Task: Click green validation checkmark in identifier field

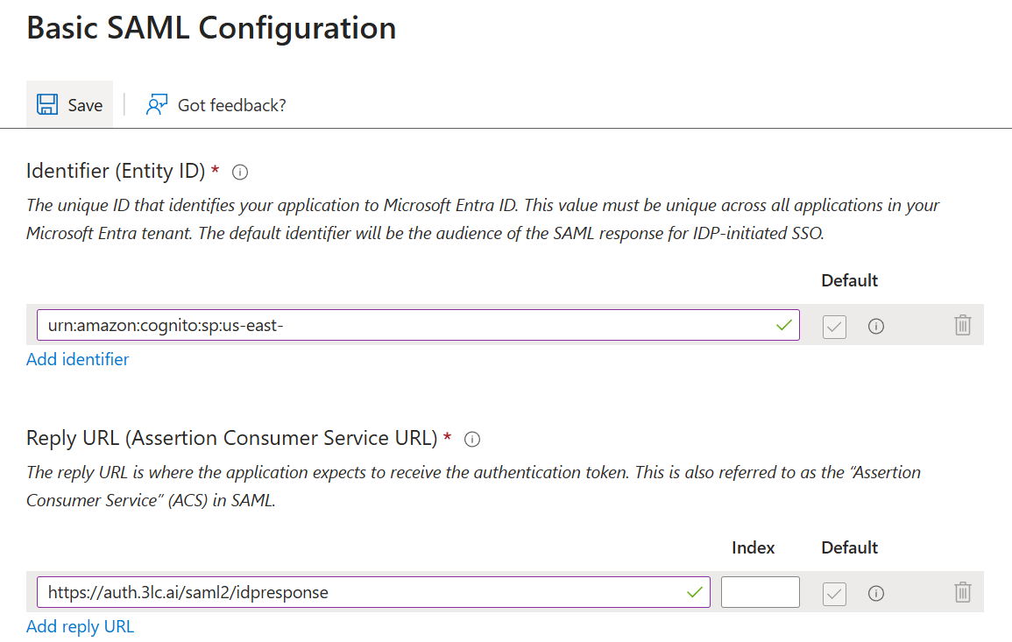Action: point(784,325)
